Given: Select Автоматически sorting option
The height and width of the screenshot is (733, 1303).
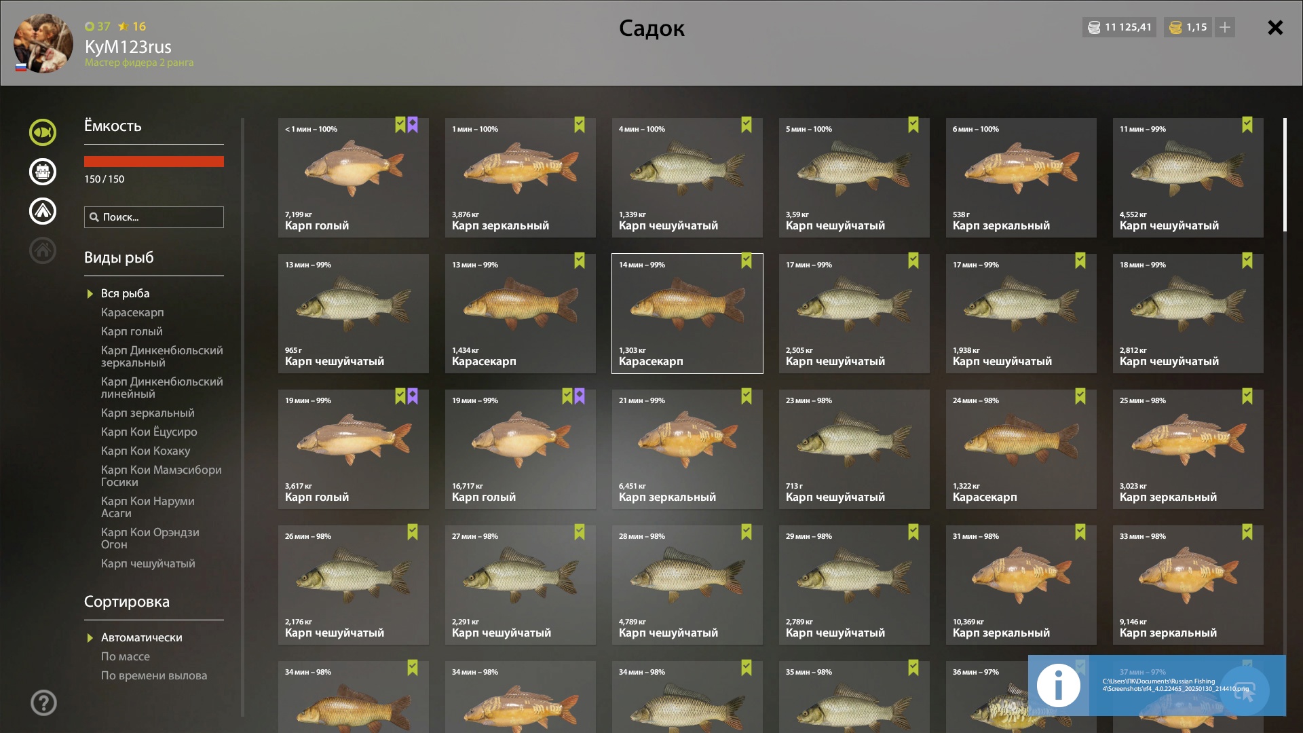Looking at the screenshot, I should point(141,638).
